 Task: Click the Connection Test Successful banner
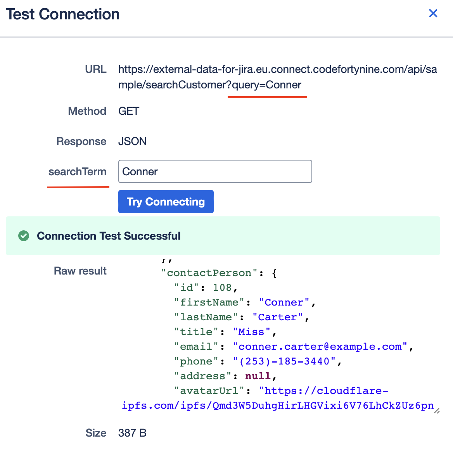(x=109, y=236)
